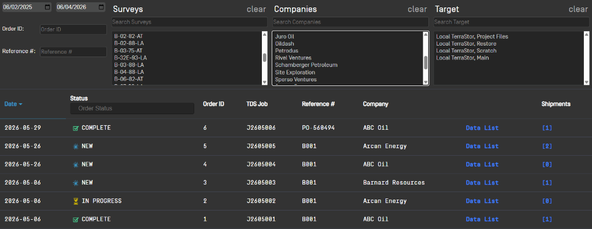Select company Juro Oil
The height and width of the screenshot is (229, 592).
tap(284, 36)
